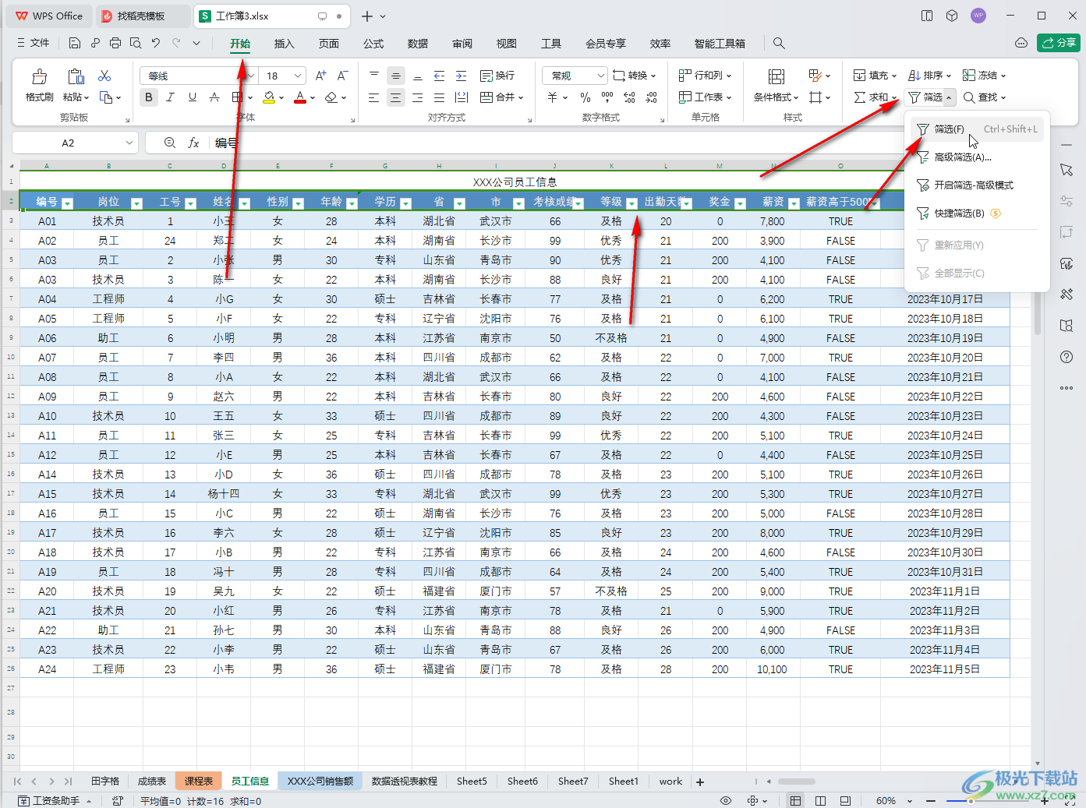
Task: Switch to 插入 ribbon tab
Action: 285,44
